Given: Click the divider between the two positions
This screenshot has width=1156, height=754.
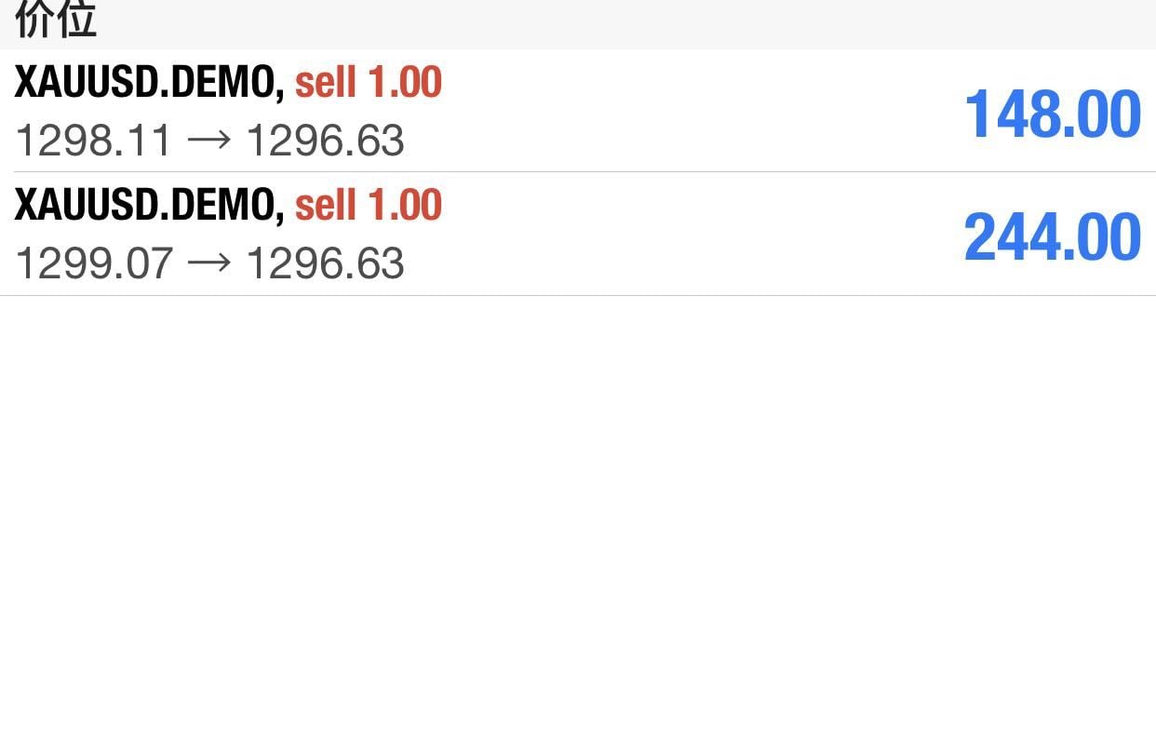Looking at the screenshot, I should tap(577, 172).
